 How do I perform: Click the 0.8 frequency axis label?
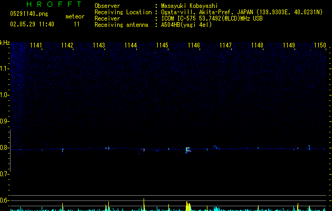4,148
